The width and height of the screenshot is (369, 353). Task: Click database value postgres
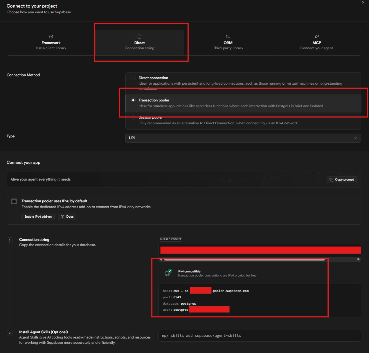point(188,303)
